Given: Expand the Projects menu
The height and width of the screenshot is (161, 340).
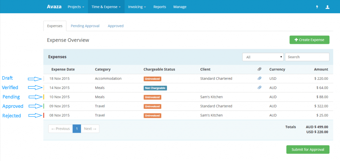Looking at the screenshot, I should 76,7.
